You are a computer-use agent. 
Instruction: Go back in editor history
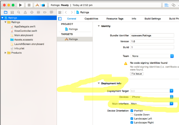pos(66,12)
